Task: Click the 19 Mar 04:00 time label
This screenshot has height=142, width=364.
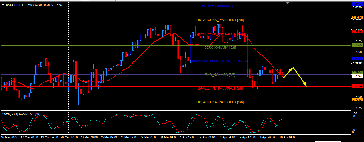Action: pyautogui.click(x=49, y=137)
